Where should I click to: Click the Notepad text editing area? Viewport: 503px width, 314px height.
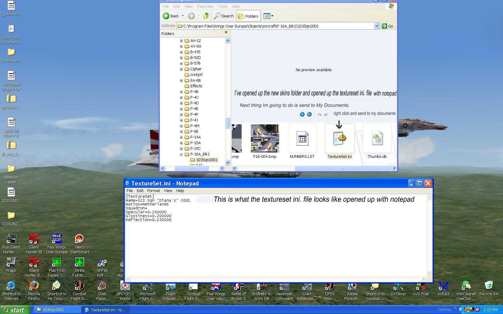tap(276, 235)
